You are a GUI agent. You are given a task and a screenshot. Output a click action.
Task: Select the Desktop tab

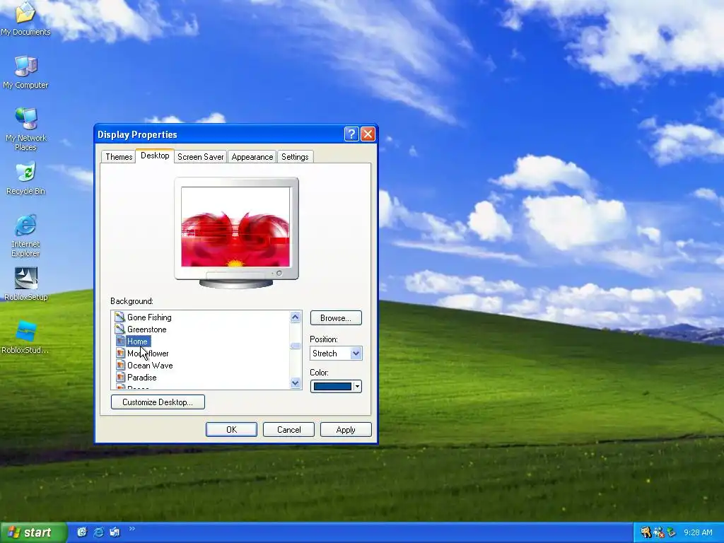(x=155, y=156)
